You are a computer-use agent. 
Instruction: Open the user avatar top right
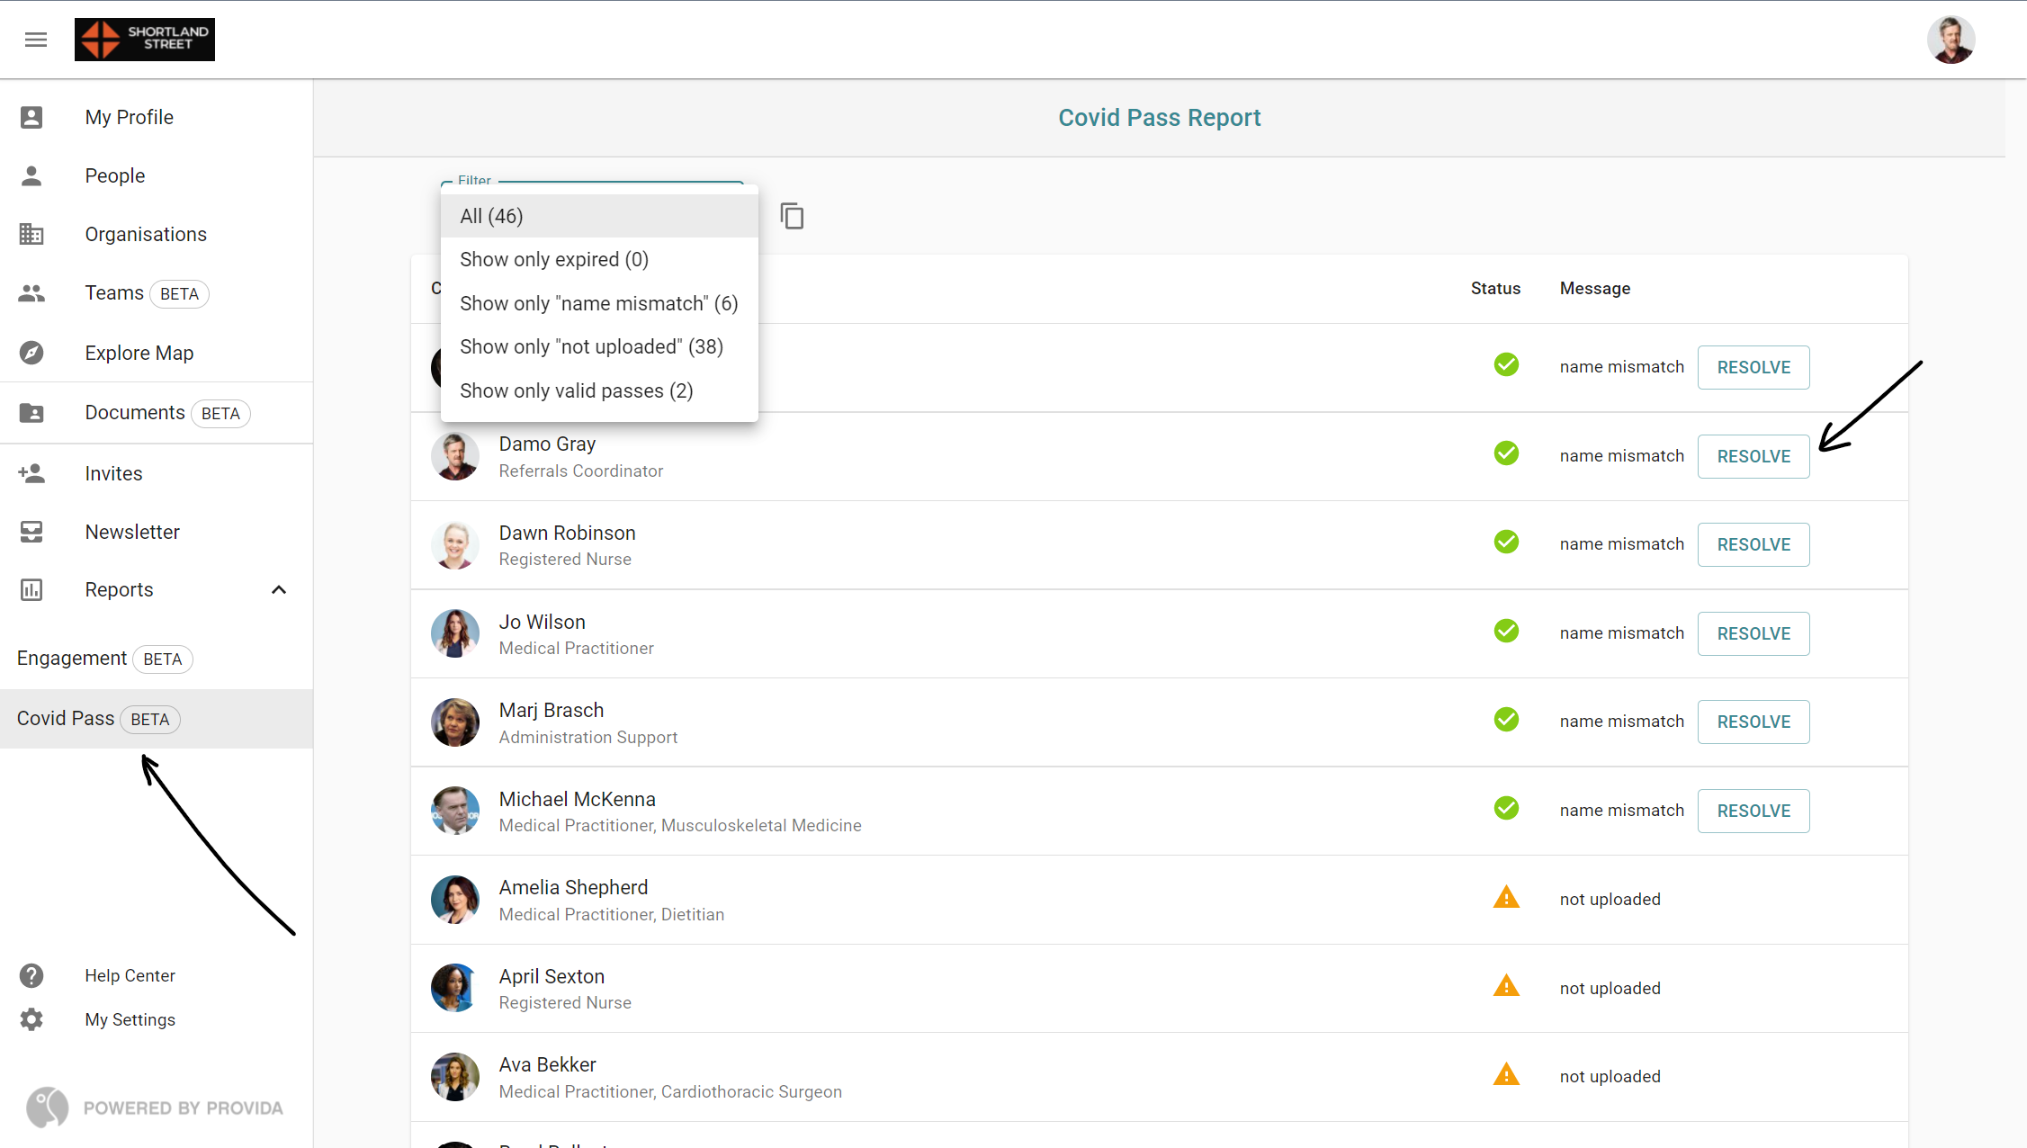(1951, 40)
